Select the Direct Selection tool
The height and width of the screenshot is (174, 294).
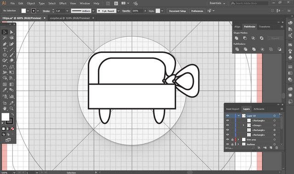pos(11,32)
